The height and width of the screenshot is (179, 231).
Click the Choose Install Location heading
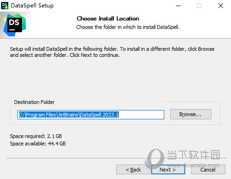coord(108,19)
